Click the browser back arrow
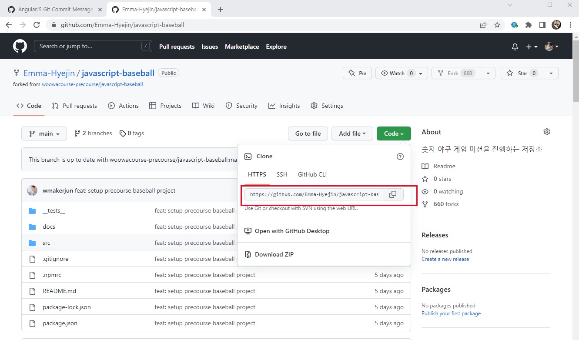579x340 pixels. coord(9,25)
